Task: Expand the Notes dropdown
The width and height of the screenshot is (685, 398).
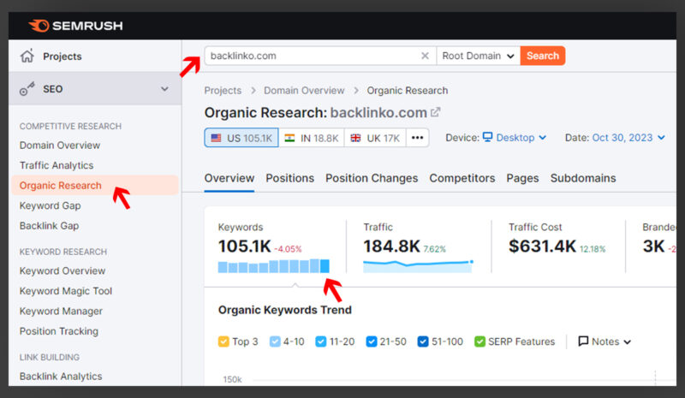Action: pyautogui.click(x=605, y=342)
